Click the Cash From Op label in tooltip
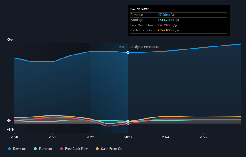The height and width of the screenshot is (157, 246). pos(141,31)
